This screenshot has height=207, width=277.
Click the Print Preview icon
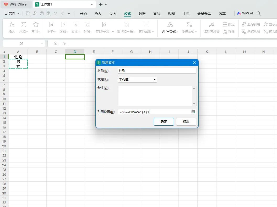(48, 13)
